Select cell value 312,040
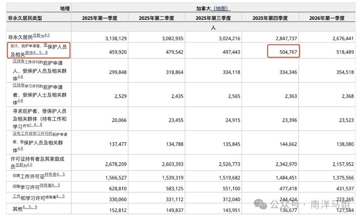Screen dimensions: 362x219 231,199
